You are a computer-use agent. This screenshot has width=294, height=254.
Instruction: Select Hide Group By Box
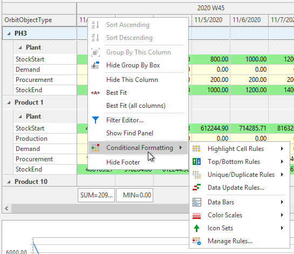(138, 65)
